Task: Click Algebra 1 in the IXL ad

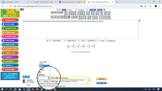Action: (x=10, y=57)
